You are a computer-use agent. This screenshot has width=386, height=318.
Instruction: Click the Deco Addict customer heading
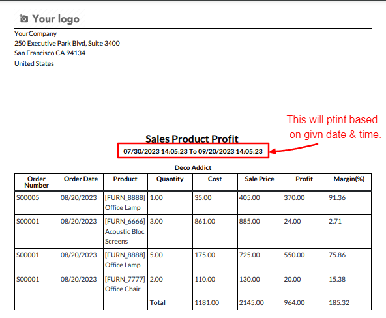point(193,167)
